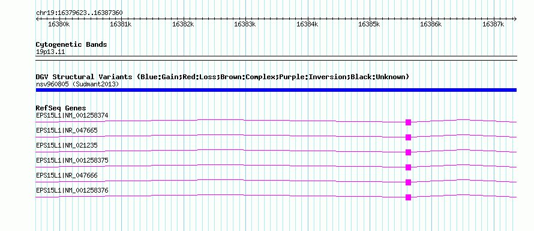Click the exon box on the NR_047666 transcript

tap(409, 182)
